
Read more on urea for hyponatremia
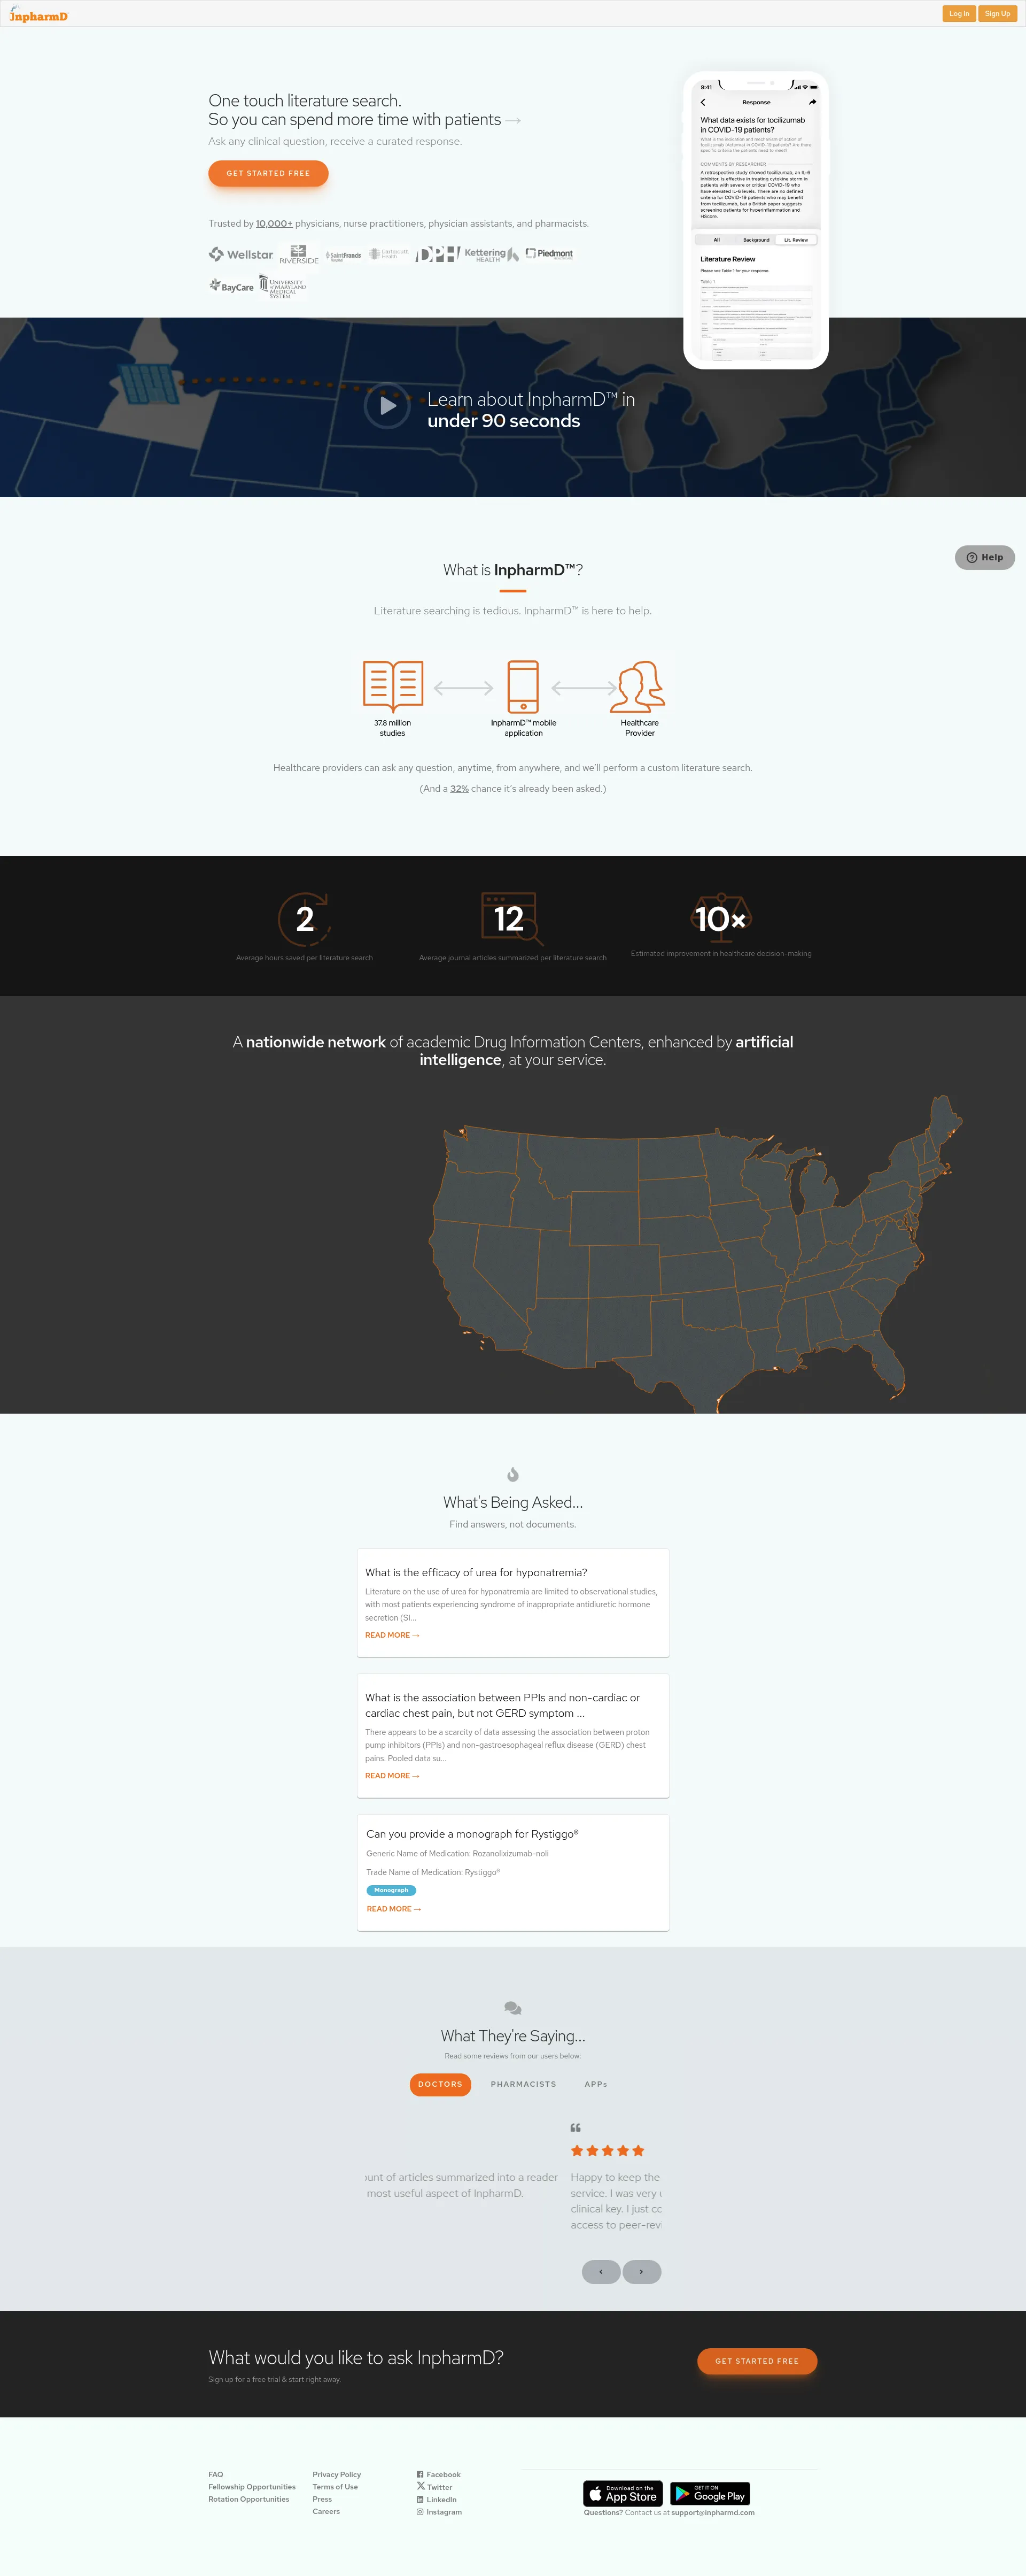(x=392, y=1635)
